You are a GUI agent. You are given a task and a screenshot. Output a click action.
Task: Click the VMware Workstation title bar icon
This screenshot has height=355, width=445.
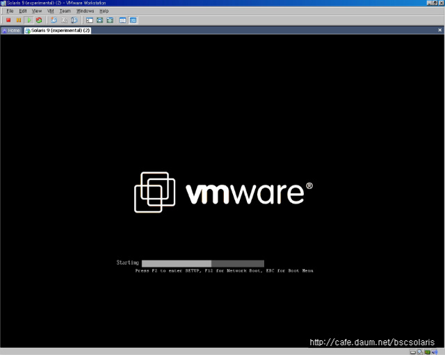3,3
